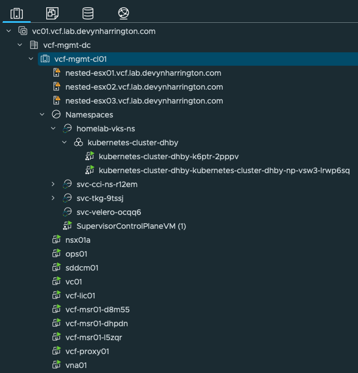Select the nsx01a virtual machine
The image size is (358, 373).
(x=78, y=240)
